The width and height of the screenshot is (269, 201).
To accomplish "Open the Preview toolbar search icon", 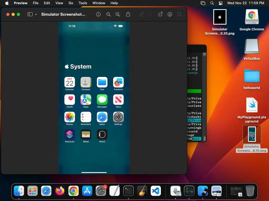I will coord(180,14).
